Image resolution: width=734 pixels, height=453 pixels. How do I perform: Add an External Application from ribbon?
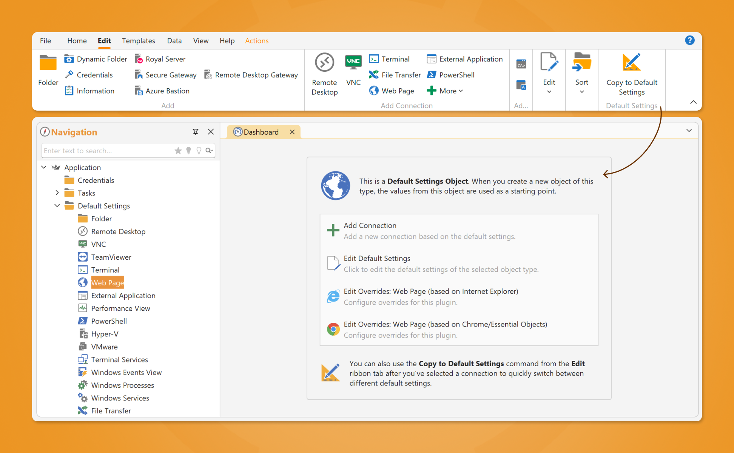tap(465, 59)
